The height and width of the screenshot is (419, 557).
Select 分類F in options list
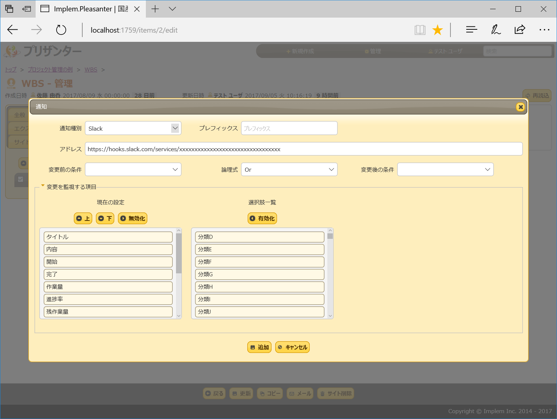(x=260, y=262)
